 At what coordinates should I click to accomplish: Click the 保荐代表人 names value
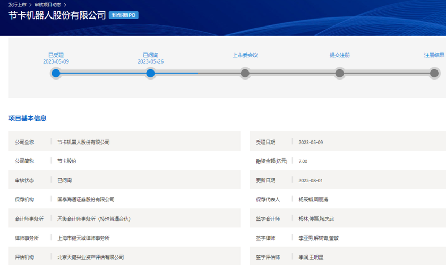(x=313, y=200)
